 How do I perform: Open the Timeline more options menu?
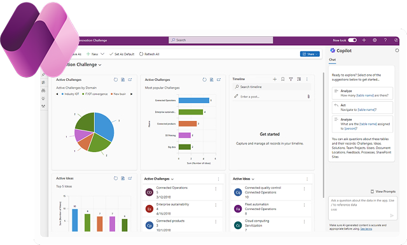pos(307,79)
